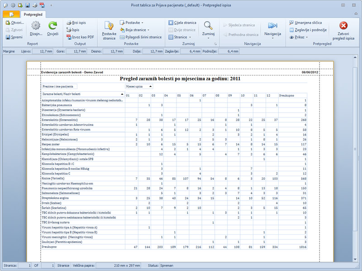The image size is (362, 271).
Task: Click row Streptokokna angina
Action: (174, 198)
